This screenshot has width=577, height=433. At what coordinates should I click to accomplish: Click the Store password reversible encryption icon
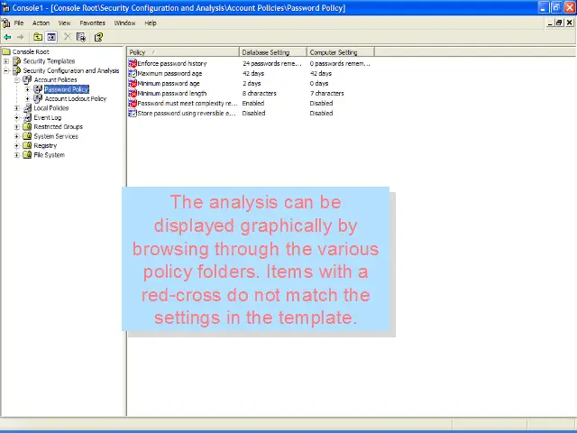coord(133,114)
